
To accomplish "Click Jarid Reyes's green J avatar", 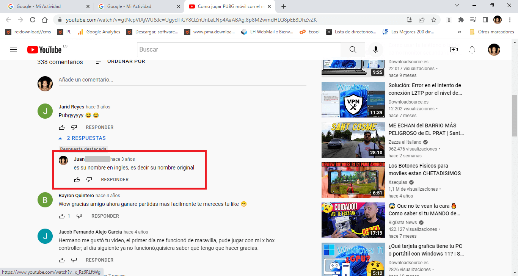I will [45, 111].
